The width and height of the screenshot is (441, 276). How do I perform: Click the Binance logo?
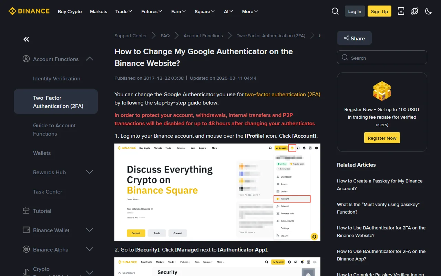29,11
